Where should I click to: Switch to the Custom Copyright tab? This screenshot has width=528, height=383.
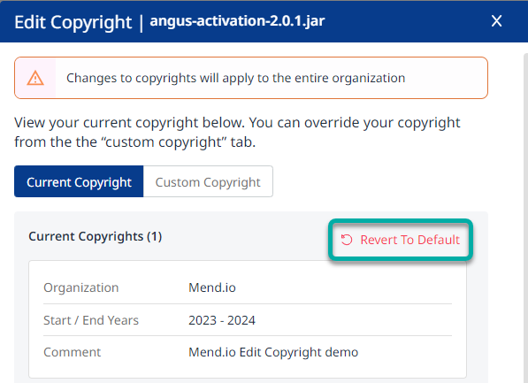[208, 181]
